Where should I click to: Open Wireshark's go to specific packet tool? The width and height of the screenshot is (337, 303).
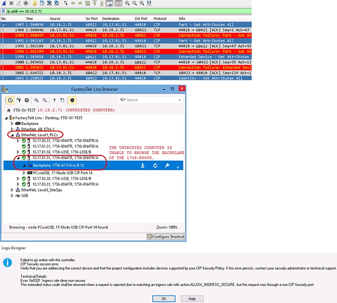click(x=88, y=3)
